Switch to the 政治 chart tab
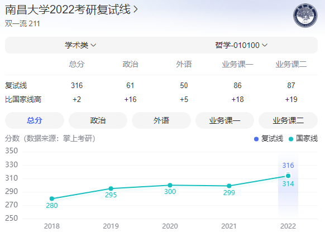This screenshot has width=325, height=233. [x=98, y=120]
